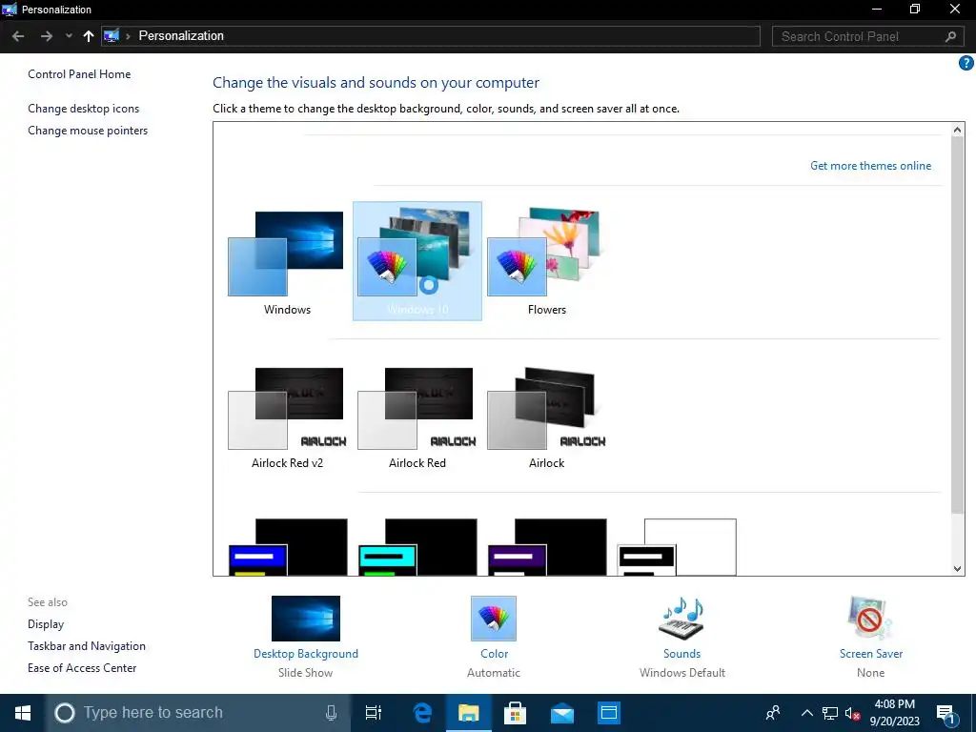Select the Windows 10 theme

417,261
